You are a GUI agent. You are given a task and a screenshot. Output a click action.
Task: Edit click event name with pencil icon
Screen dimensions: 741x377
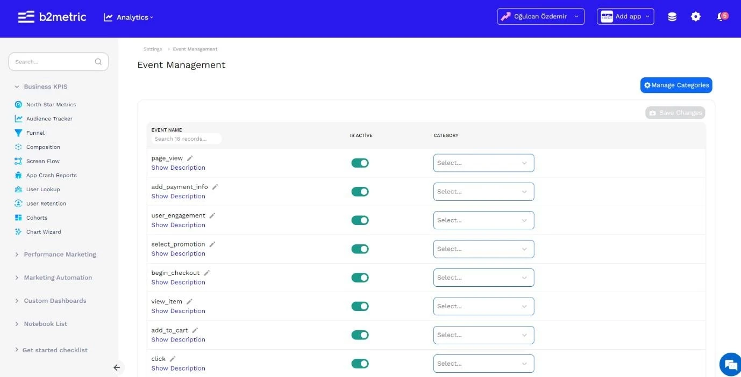click(173, 359)
